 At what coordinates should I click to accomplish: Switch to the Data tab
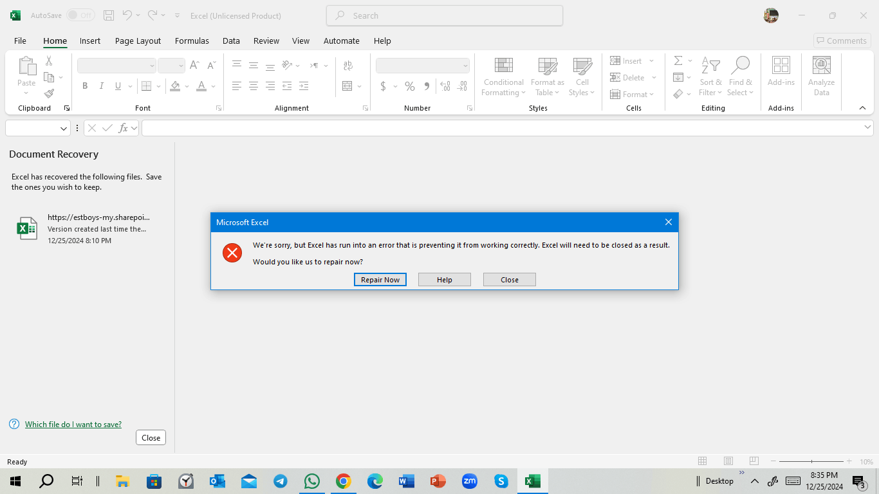pyautogui.click(x=231, y=41)
